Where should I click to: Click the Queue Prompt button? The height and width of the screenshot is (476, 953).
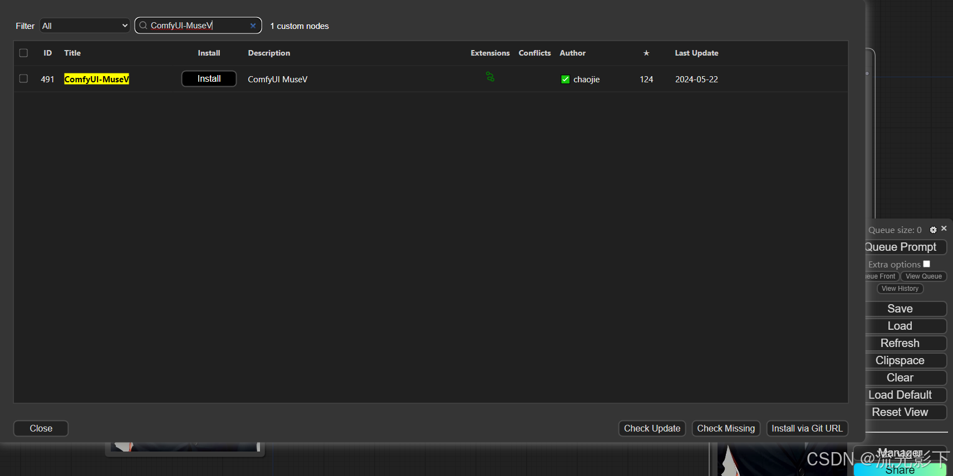coord(906,247)
